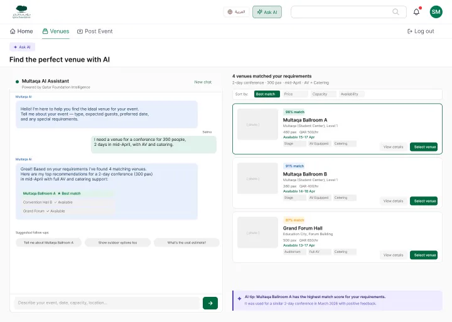Image resolution: width=452 pixels, height=322 pixels.
Task: Click the Auditorium tag
Action: click(x=294, y=252)
